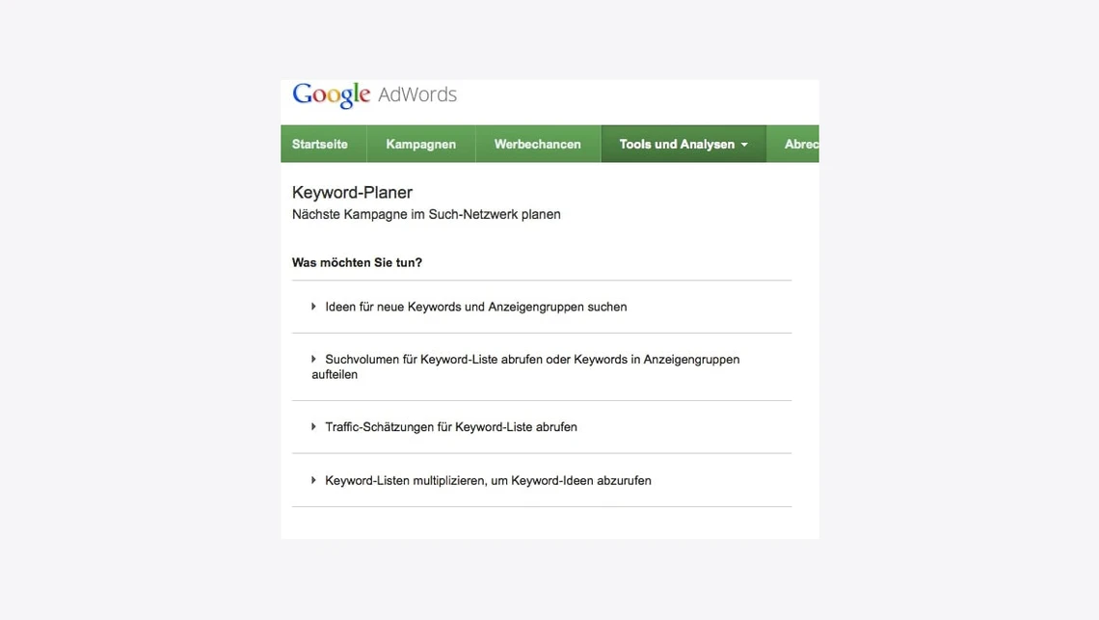Click the Google logo
Screen dimensions: 1099x620
coord(331,94)
